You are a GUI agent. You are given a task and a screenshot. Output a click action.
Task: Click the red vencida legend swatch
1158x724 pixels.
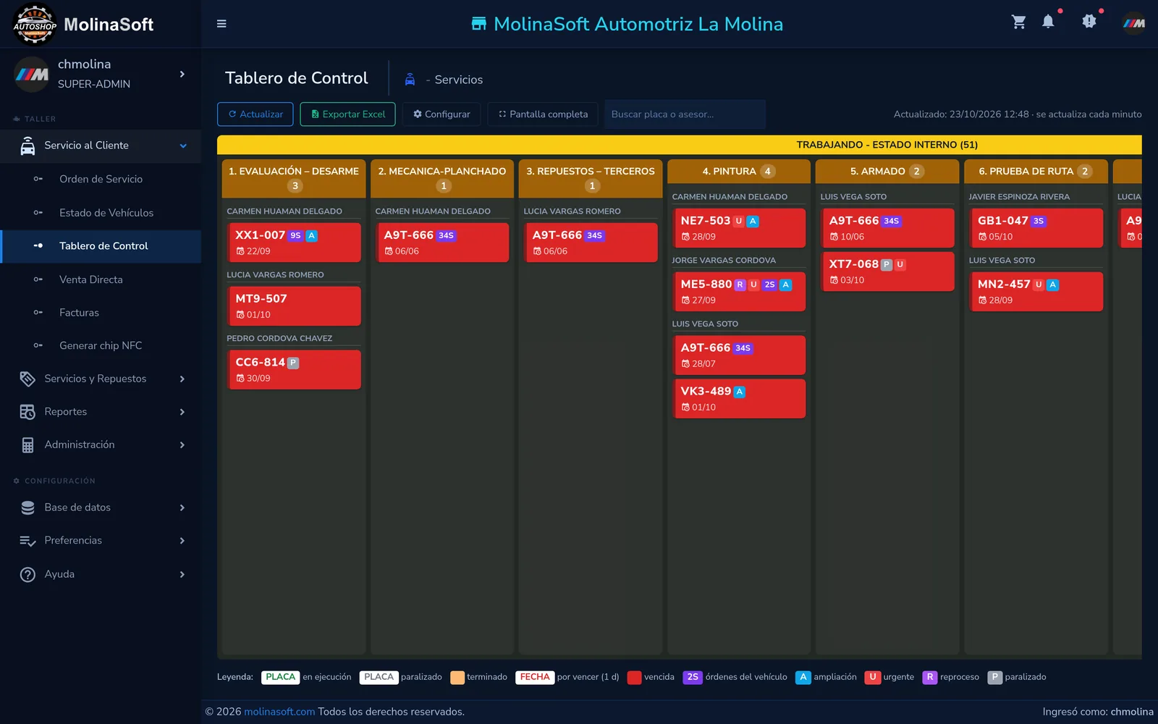pyautogui.click(x=634, y=678)
